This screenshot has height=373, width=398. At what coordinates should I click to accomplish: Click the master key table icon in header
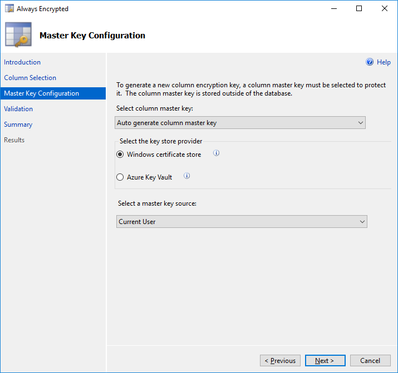pyautogui.click(x=18, y=36)
